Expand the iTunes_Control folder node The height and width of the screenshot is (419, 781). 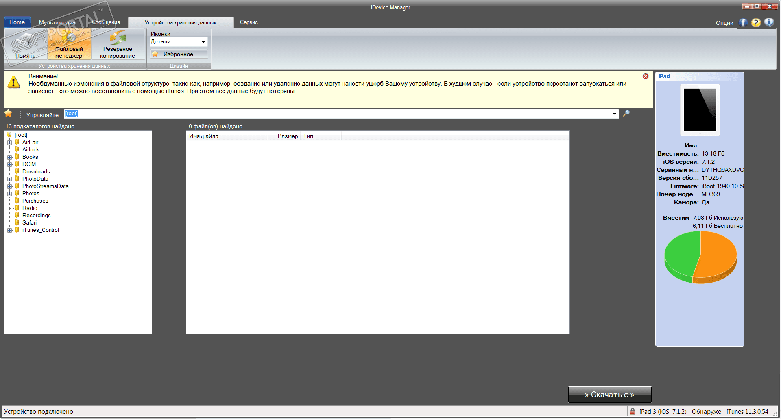pos(9,230)
